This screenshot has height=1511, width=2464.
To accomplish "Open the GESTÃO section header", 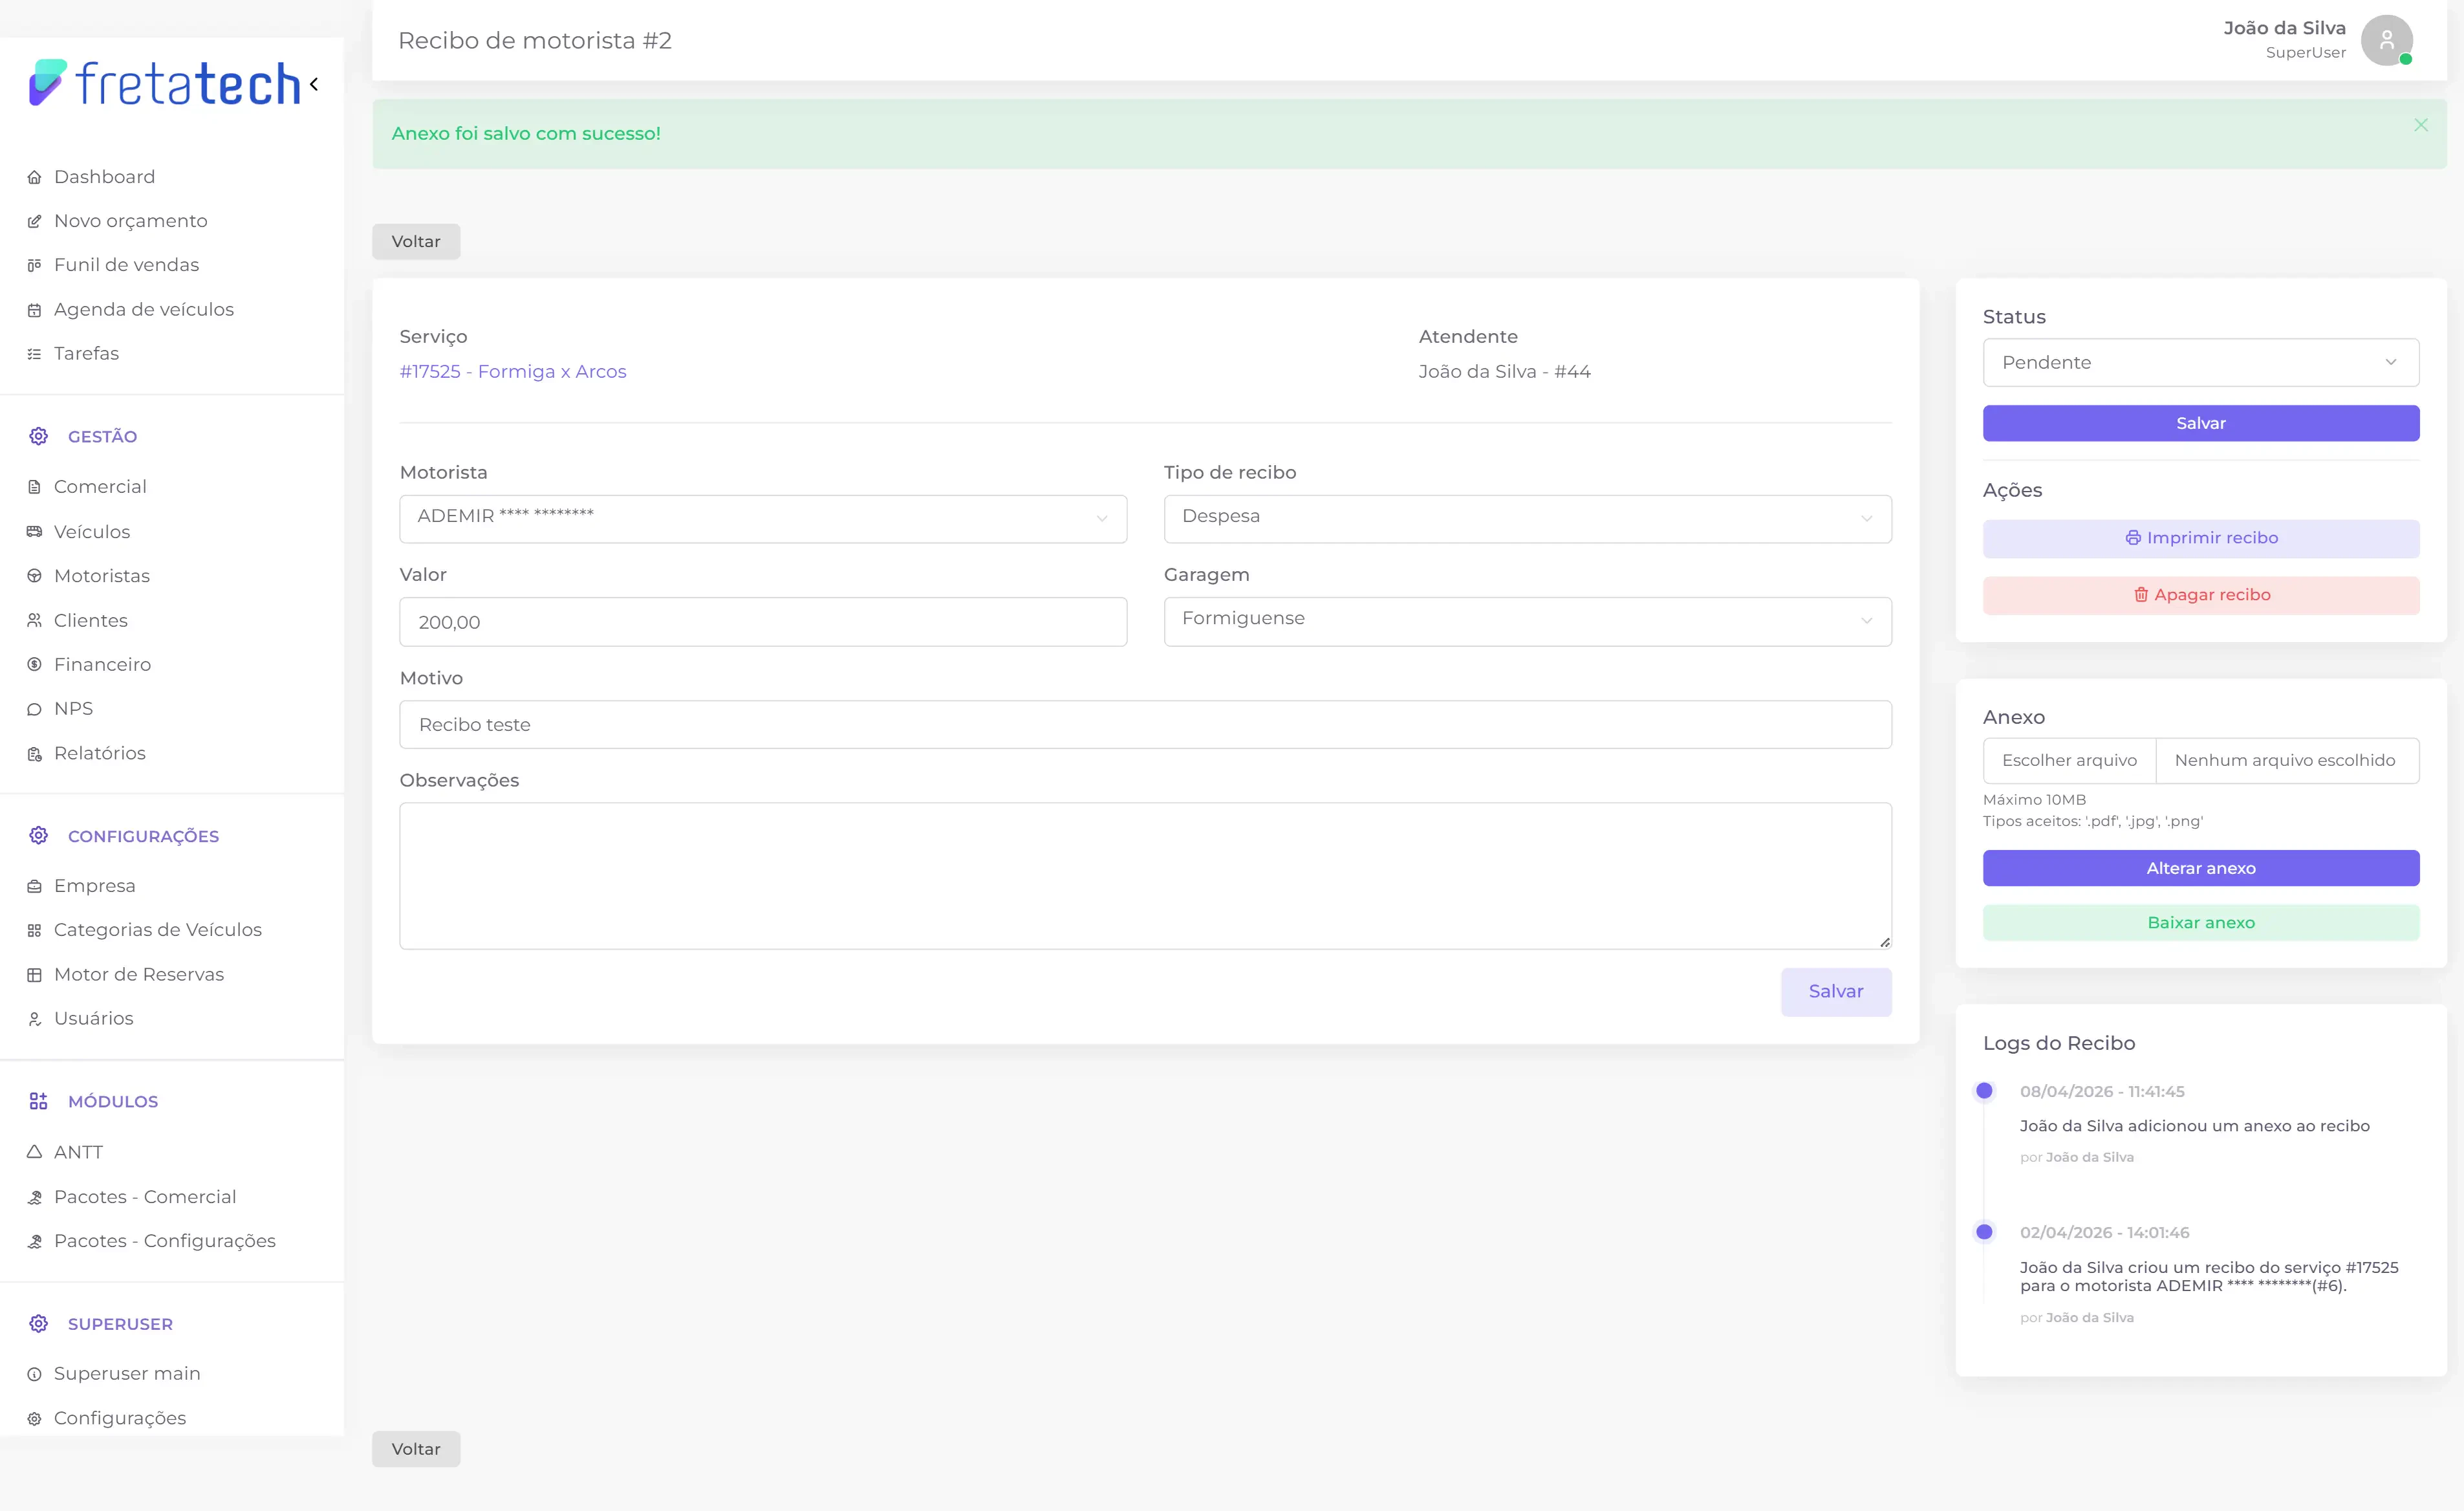I will click(x=102, y=436).
